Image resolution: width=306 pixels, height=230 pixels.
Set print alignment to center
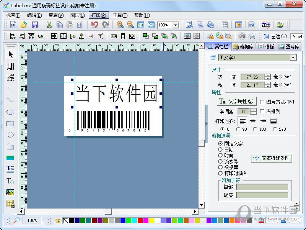point(253,121)
